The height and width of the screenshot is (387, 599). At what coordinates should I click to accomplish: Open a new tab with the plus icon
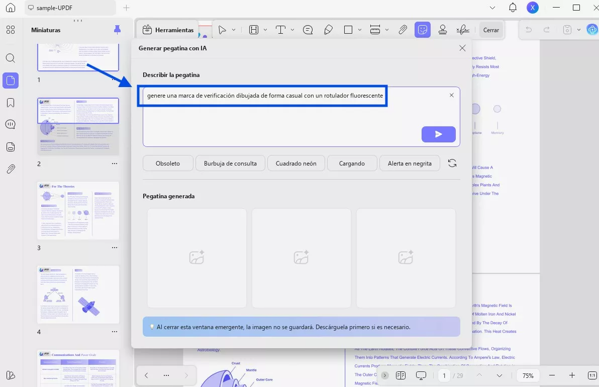127,8
